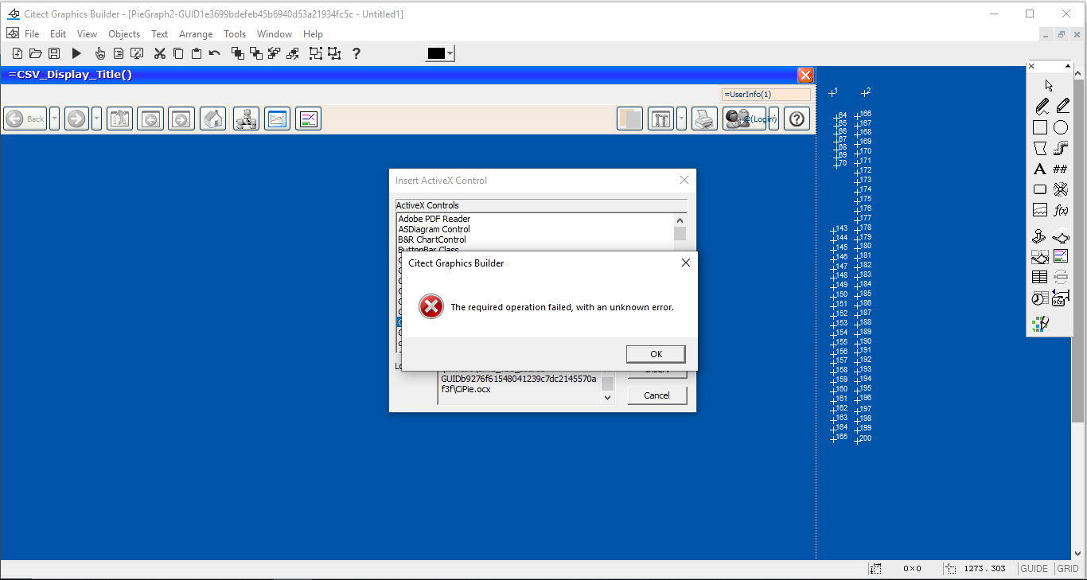
Task: Click the =CSV_Display_Title() title text
Action: point(71,75)
